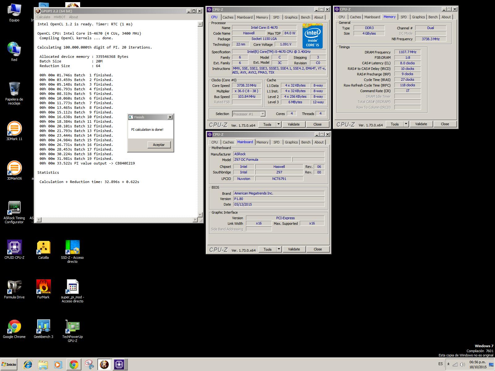Open the HWBOT menu in GPUPI
This screenshot has width=495, height=371.
(x=59, y=17)
